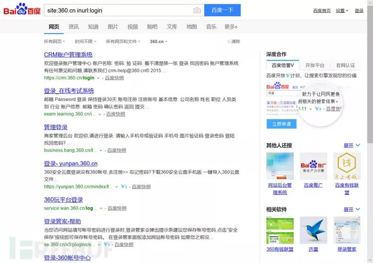This screenshot has height=263, width=373.
Task: Open the 迅雷 text link
Action: (x=314, y=249)
